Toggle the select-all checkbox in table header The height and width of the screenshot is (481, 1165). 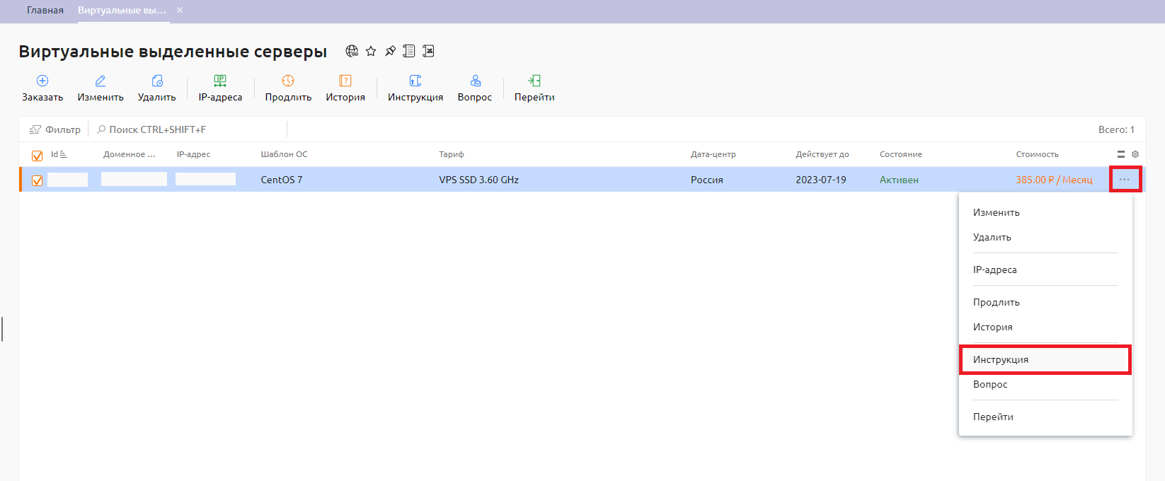point(38,156)
